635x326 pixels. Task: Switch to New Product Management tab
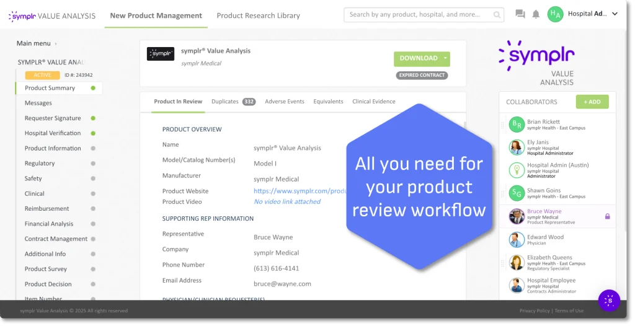pos(156,15)
